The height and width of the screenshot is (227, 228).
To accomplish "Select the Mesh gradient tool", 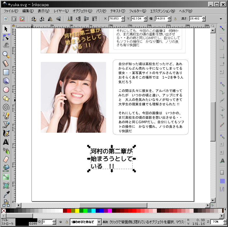I will pyautogui.click(x=6, y=186).
